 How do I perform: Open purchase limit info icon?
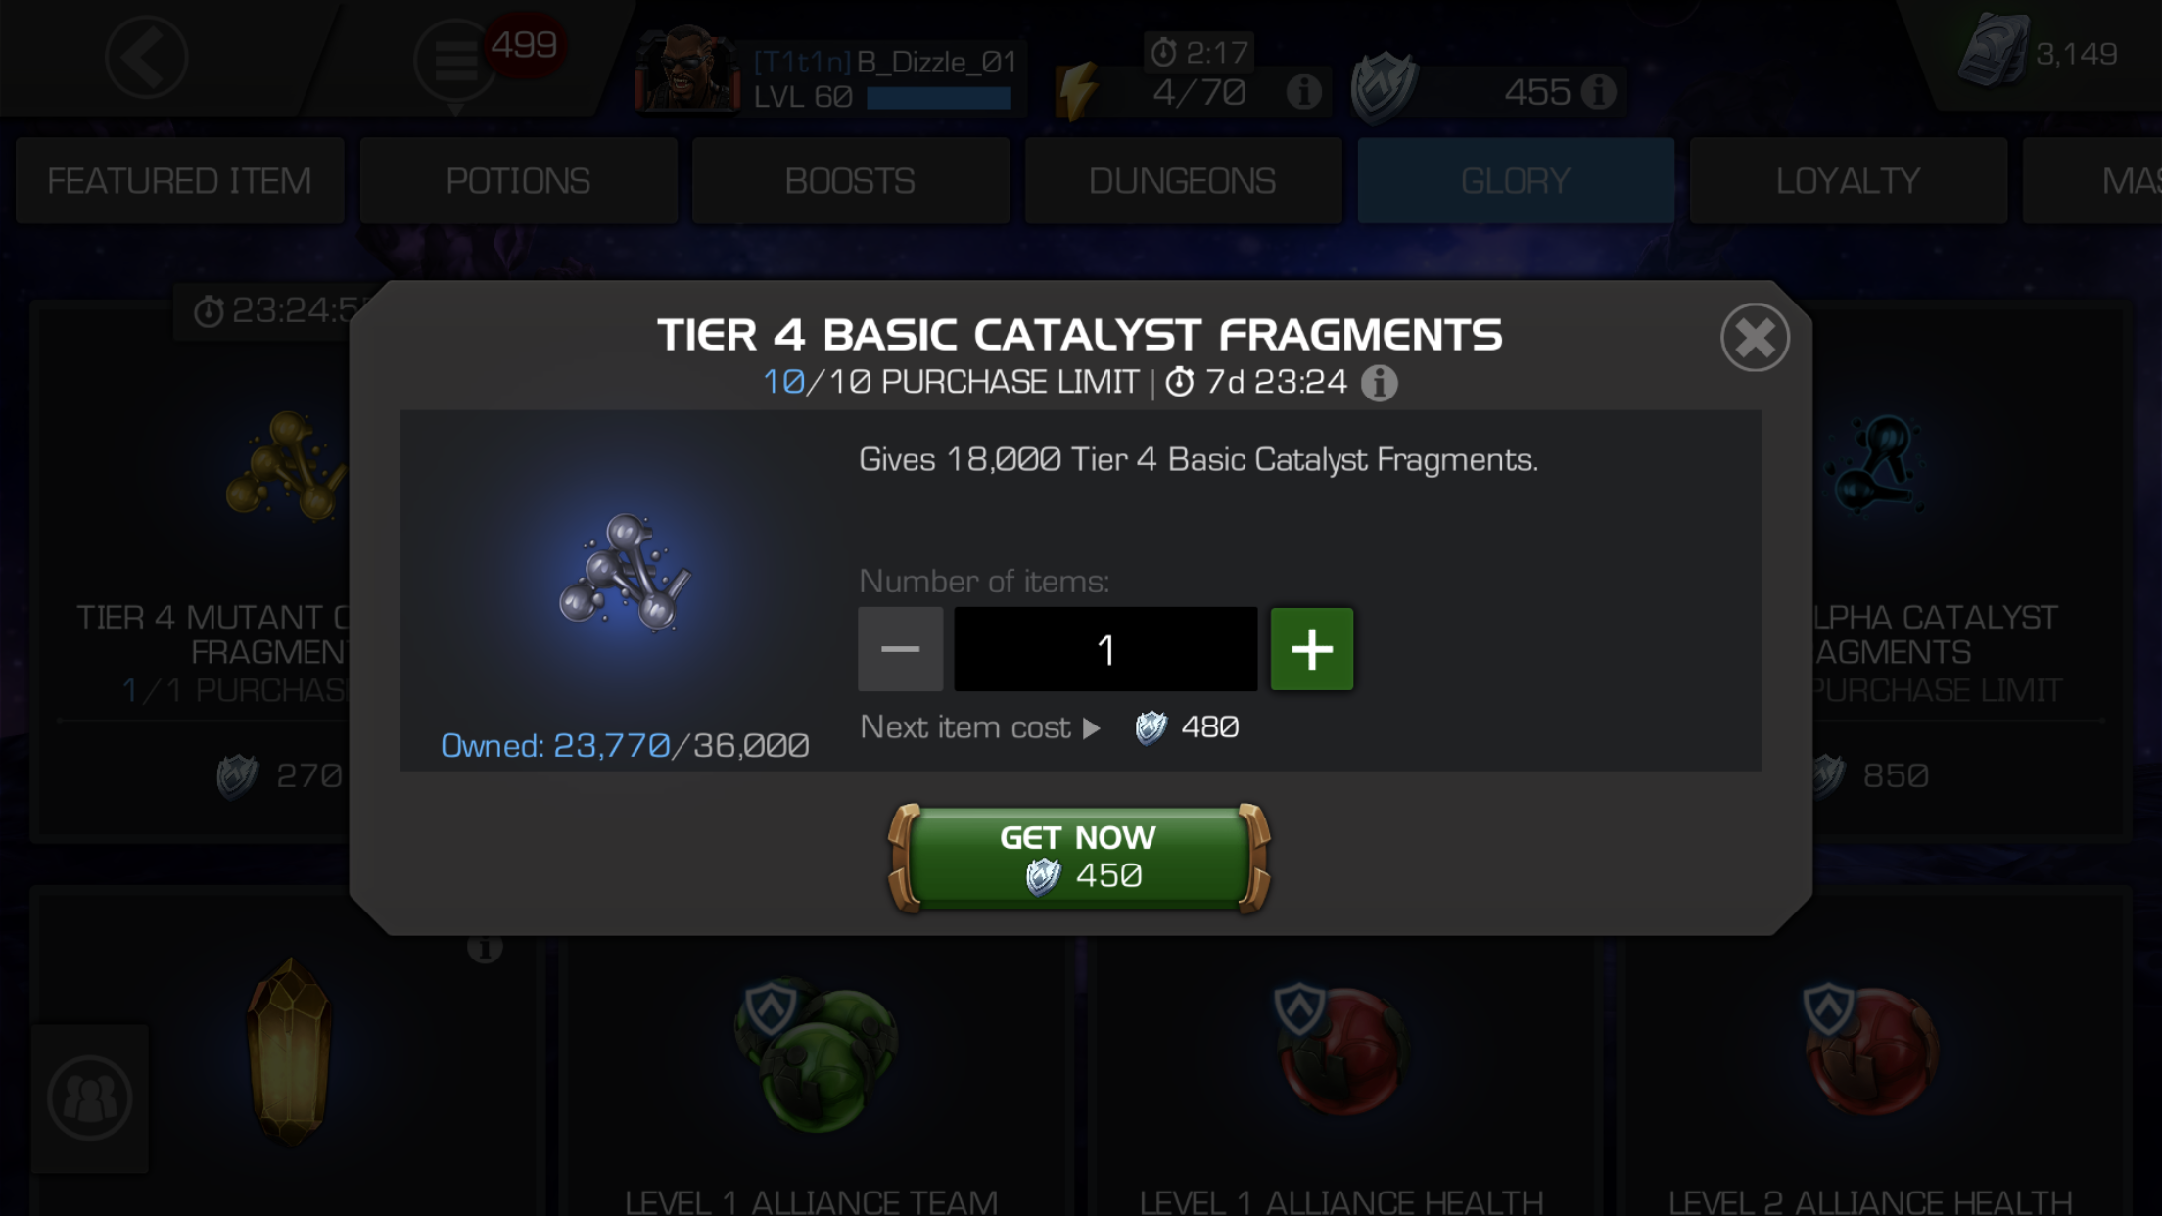tap(1379, 383)
